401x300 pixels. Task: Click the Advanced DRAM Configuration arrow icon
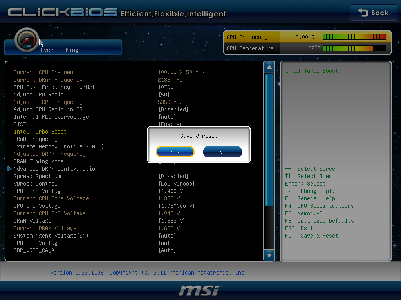click(10, 169)
